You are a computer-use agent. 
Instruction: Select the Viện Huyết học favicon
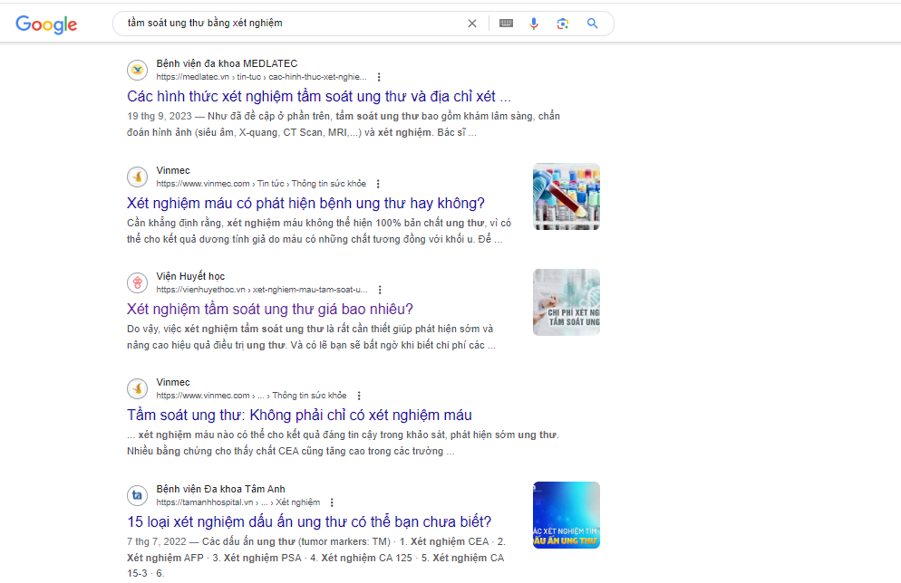coord(137,282)
